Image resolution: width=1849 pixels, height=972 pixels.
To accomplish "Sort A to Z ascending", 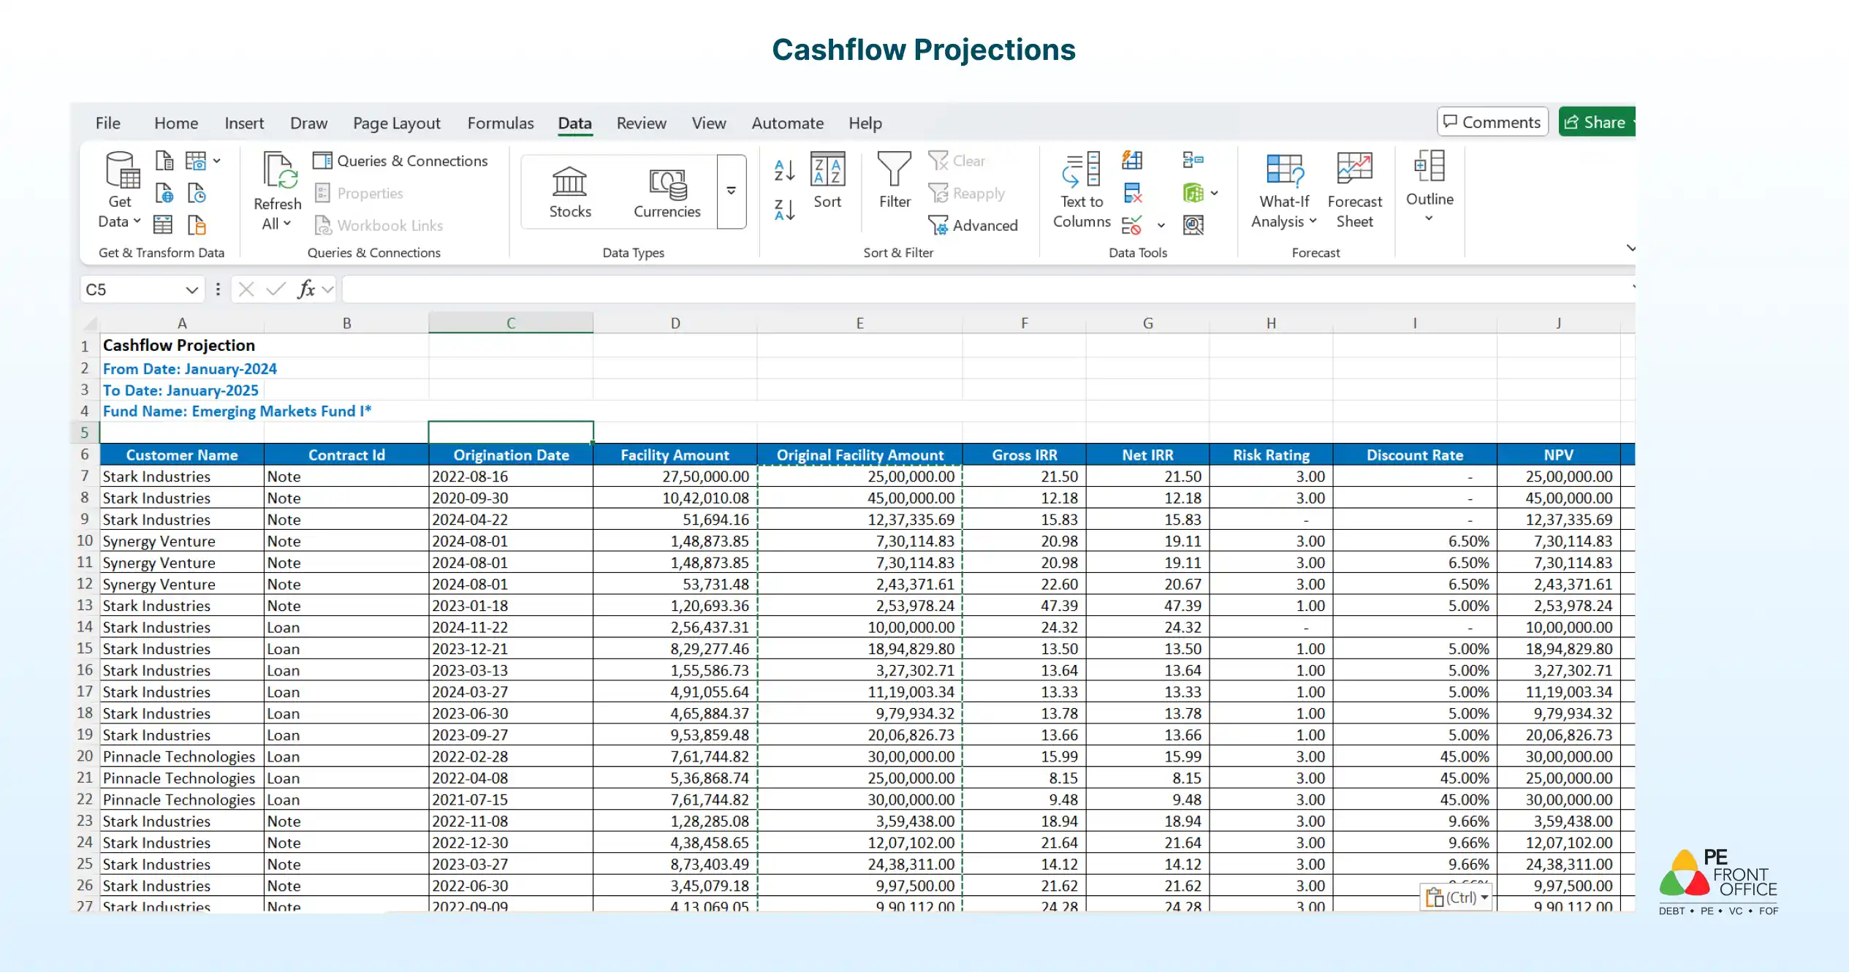I will [784, 170].
